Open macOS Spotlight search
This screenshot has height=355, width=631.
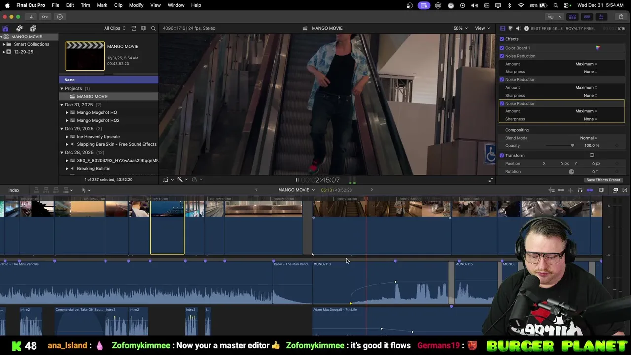pos(556,5)
